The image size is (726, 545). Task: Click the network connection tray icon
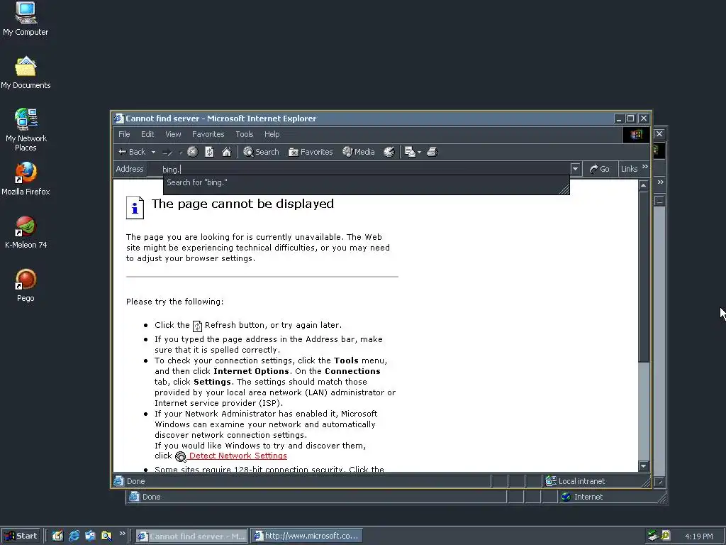653,536
